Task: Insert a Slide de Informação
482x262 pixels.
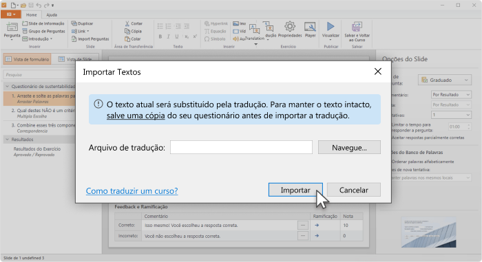Action: coord(43,23)
